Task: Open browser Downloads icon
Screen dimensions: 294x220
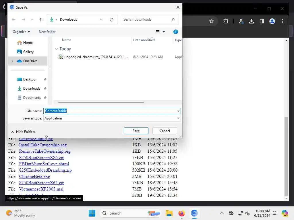Action: point(252,21)
